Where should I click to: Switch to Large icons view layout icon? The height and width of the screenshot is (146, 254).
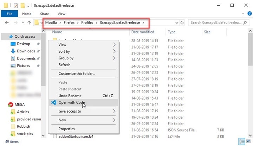(248, 141)
